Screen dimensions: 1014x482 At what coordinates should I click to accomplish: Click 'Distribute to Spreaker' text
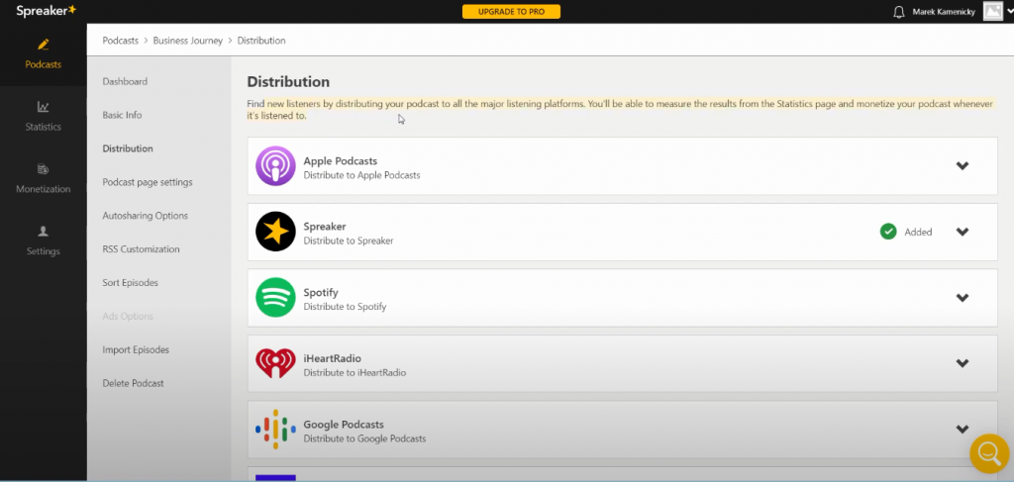pyautogui.click(x=349, y=241)
